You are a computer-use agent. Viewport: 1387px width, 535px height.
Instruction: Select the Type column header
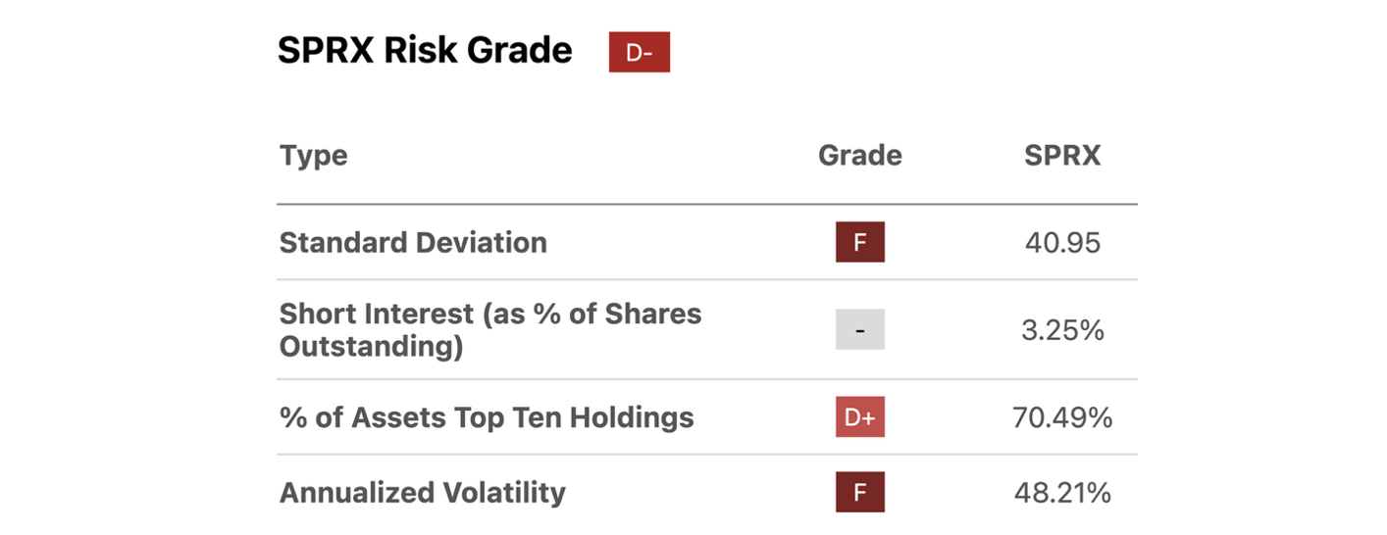tap(313, 156)
